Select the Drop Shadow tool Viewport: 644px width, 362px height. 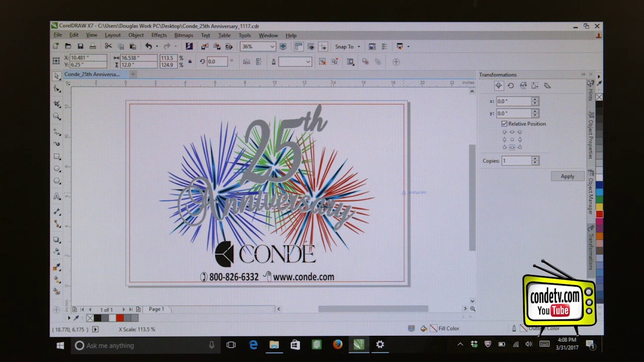coord(57,240)
